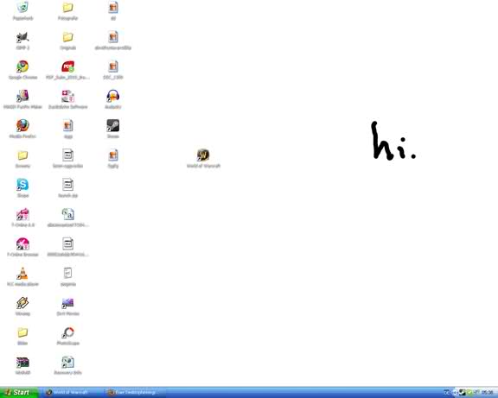Click the Skype desktop shortcut
Image resolution: width=498 pixels, height=398 pixels.
(22, 185)
